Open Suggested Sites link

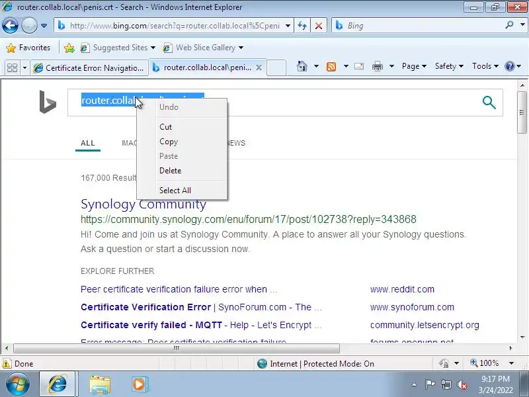click(118, 48)
